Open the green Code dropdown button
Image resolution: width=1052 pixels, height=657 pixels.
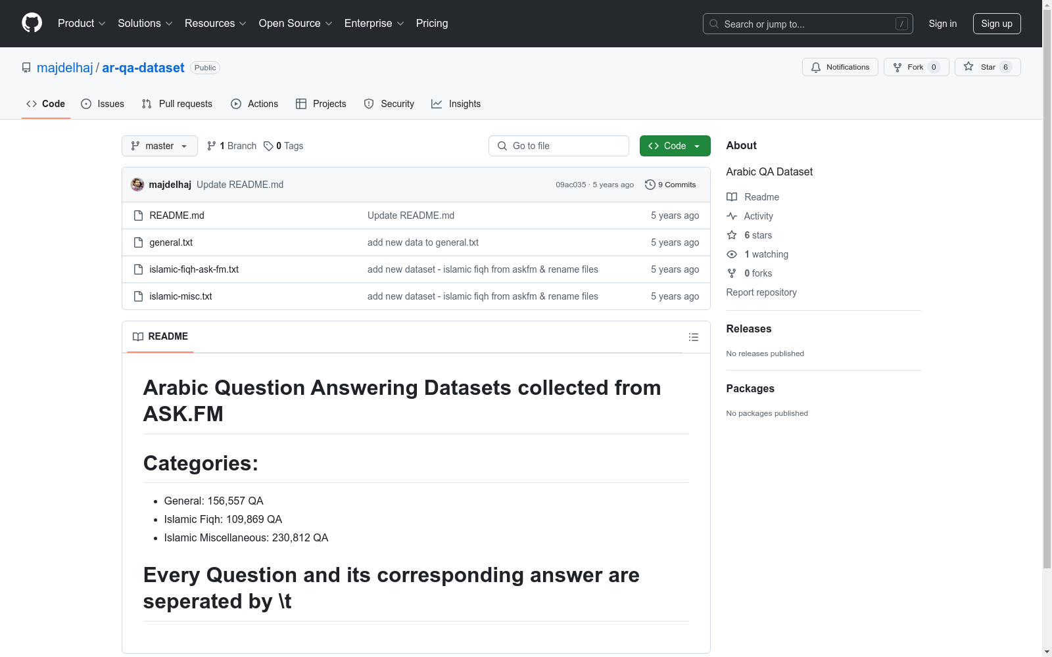click(675, 146)
